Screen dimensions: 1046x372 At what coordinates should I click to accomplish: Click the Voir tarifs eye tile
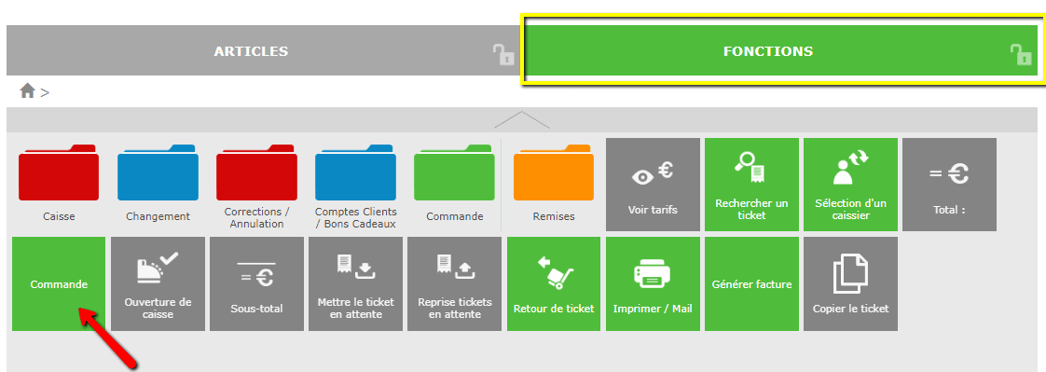pos(653,185)
